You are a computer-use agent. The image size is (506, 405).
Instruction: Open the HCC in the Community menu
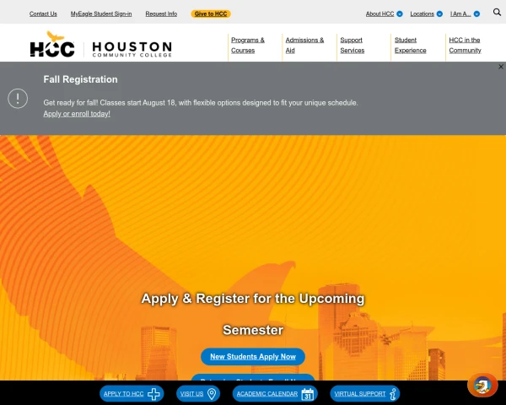(465, 46)
